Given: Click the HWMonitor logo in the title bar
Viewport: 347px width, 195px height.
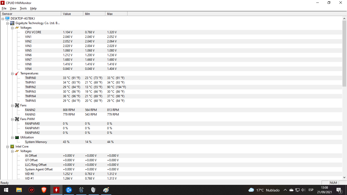Looking at the screenshot, I should click(x=3, y=3).
